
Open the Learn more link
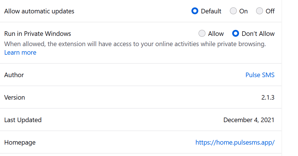20,53
